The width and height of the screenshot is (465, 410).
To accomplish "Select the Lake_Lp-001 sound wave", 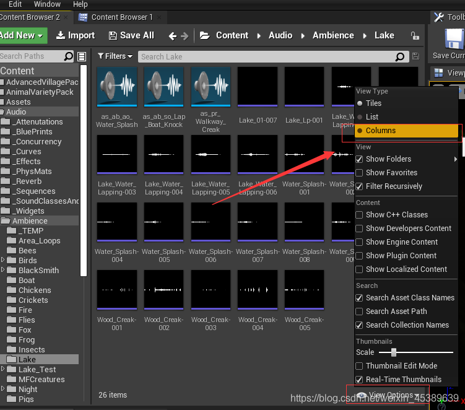I will [304, 87].
